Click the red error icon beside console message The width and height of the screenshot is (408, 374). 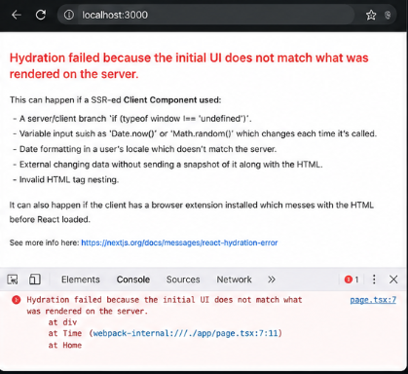click(16, 300)
